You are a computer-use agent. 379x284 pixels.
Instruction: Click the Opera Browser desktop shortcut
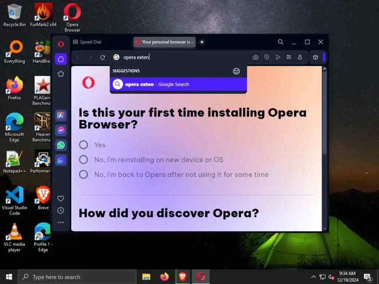[x=72, y=18]
